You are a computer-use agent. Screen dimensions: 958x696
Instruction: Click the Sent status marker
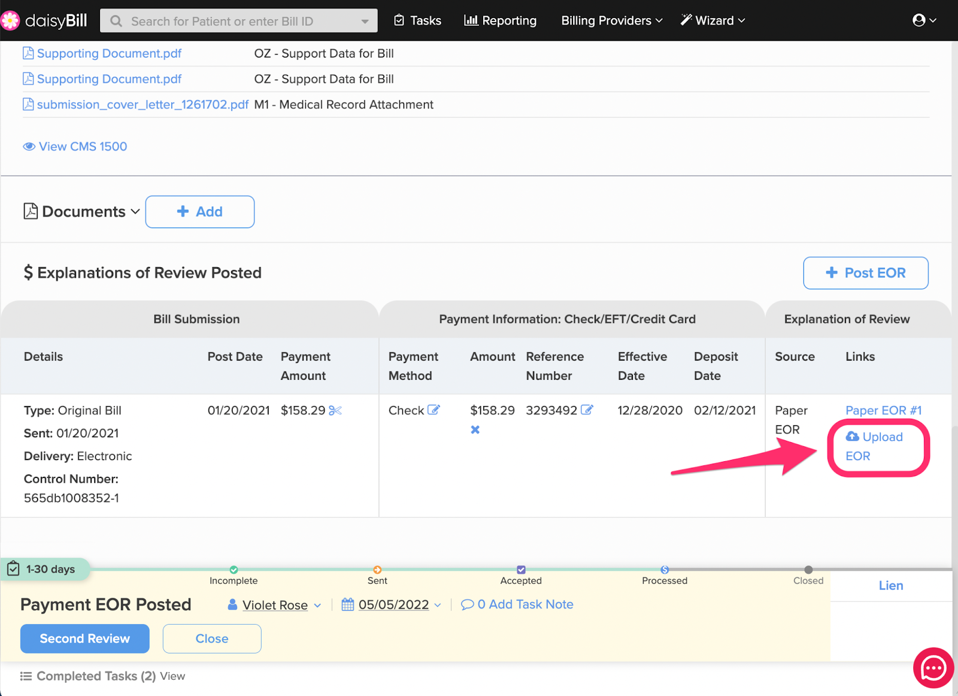click(x=377, y=570)
